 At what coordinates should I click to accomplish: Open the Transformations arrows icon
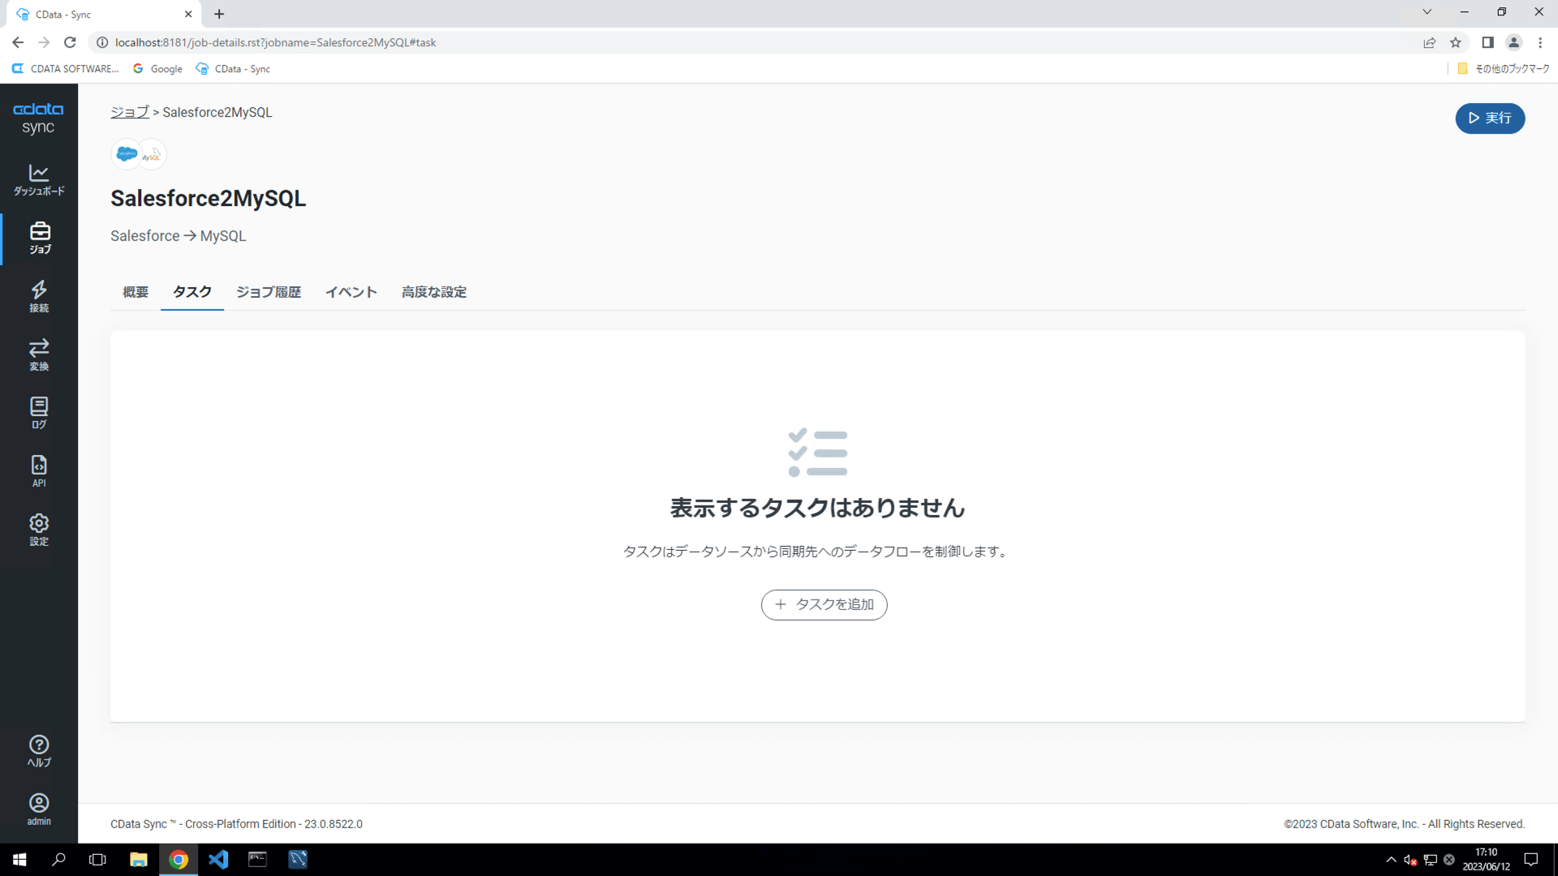[39, 354]
